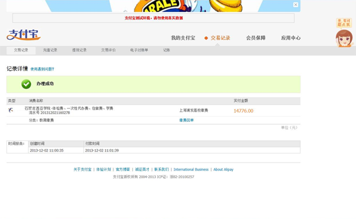Switch to the 记账 sub-tab
The image size is (356, 219).
166,50
